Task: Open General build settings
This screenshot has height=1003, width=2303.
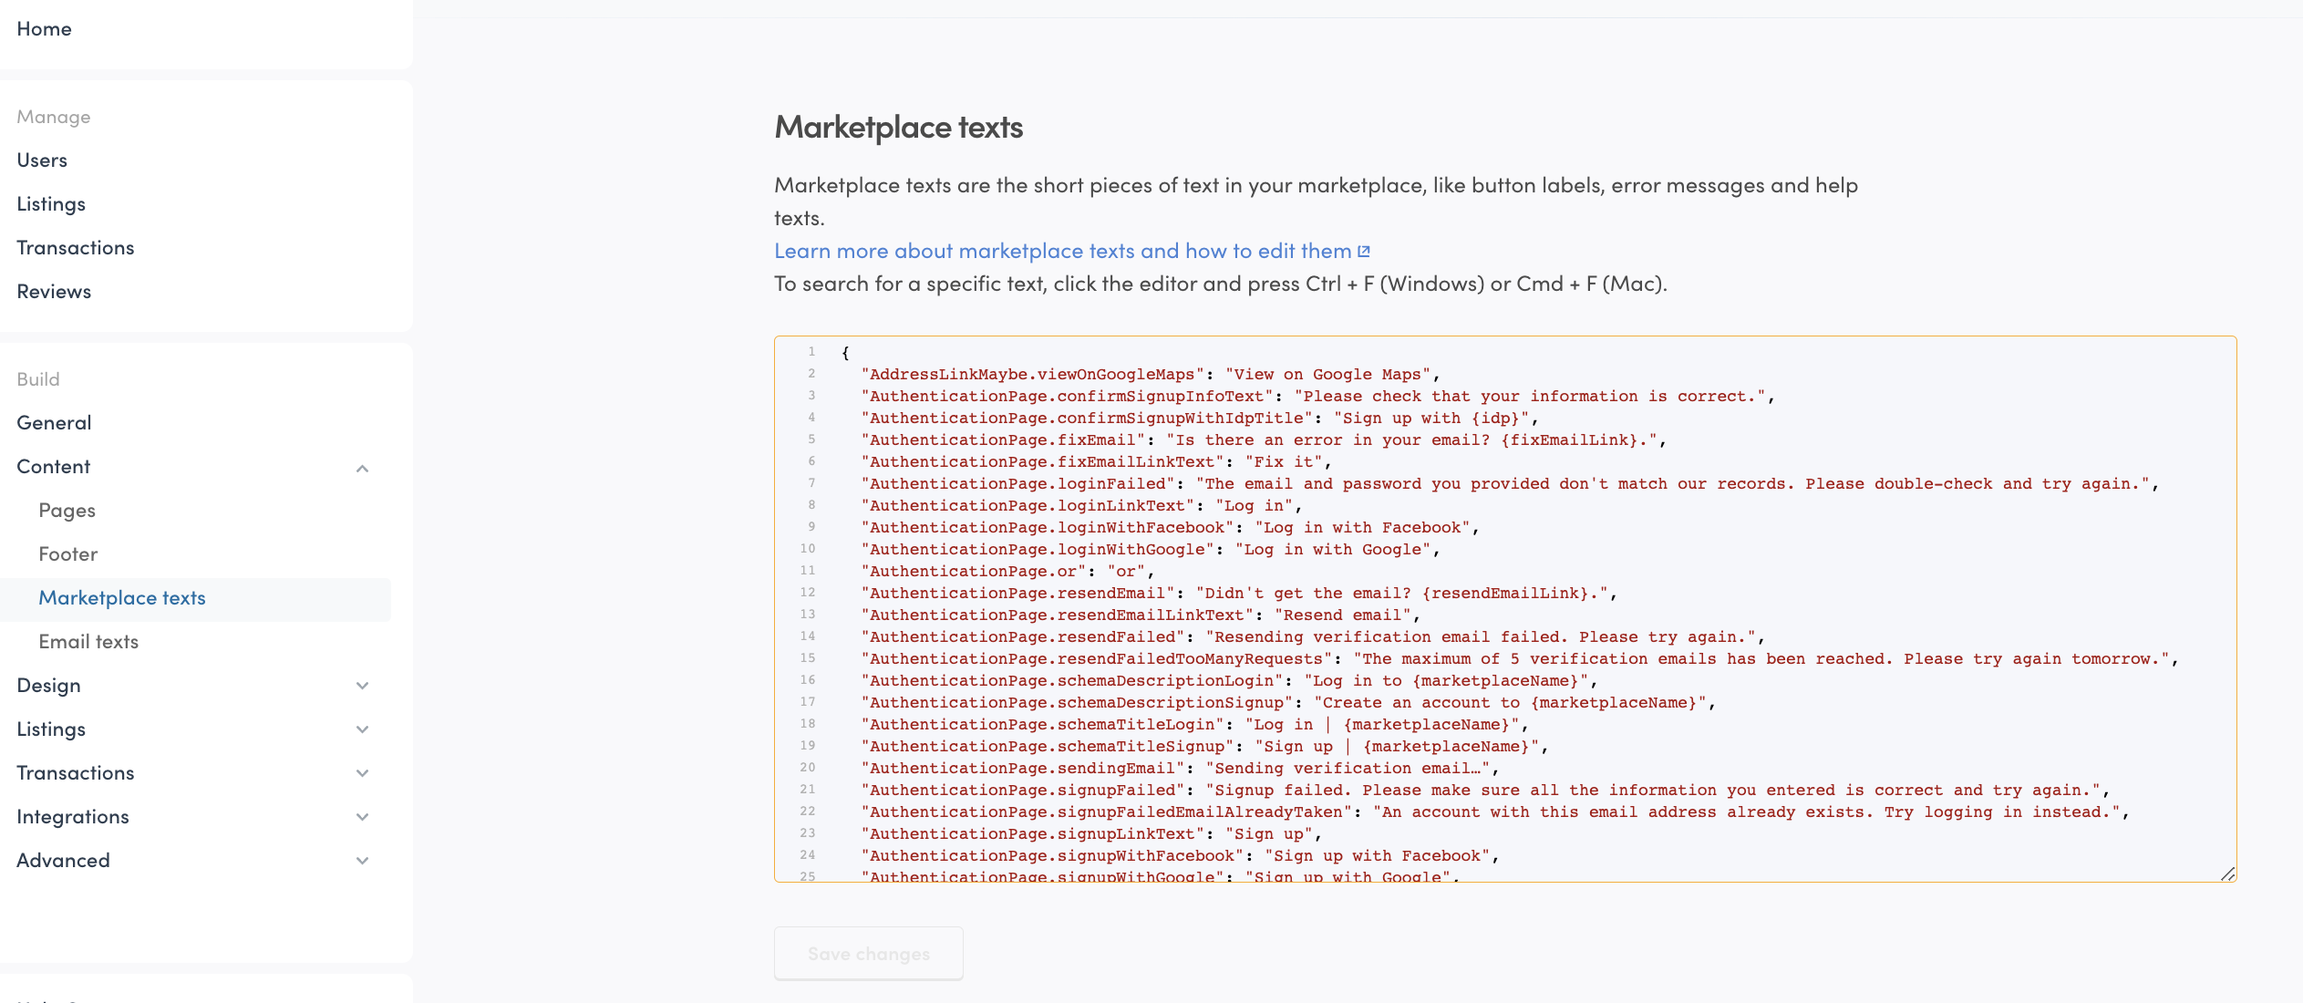Action: [54, 422]
